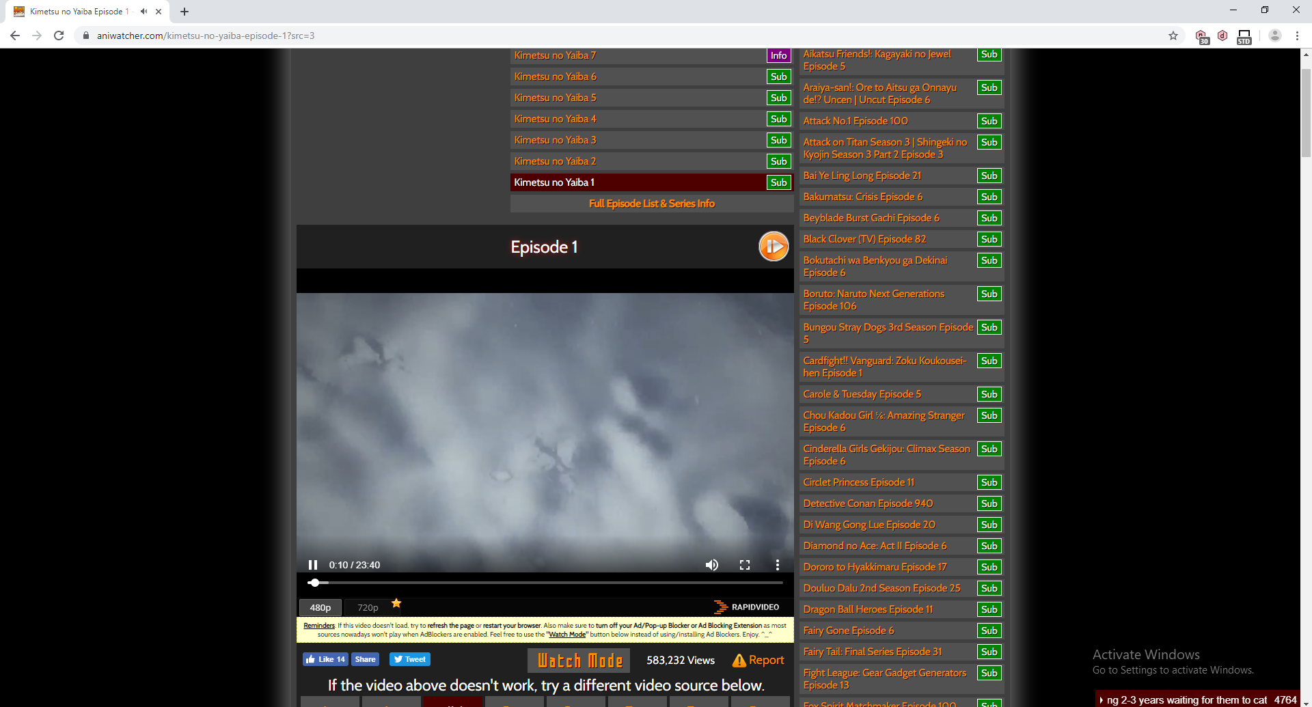Go back in browser history
The width and height of the screenshot is (1312, 707).
tap(15, 36)
